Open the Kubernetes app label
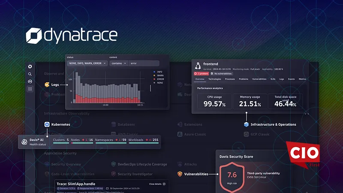The width and height of the screenshot is (343, 193). (61, 124)
